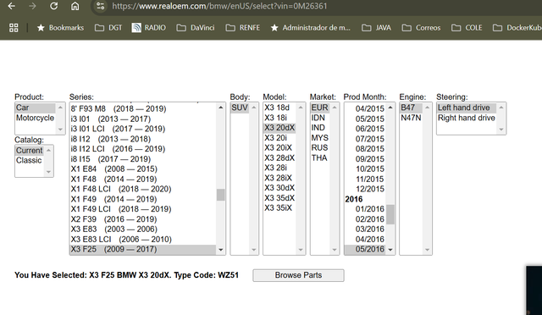542x315 pixels.
Task: Select SUV in Body list
Action: pyautogui.click(x=240, y=108)
